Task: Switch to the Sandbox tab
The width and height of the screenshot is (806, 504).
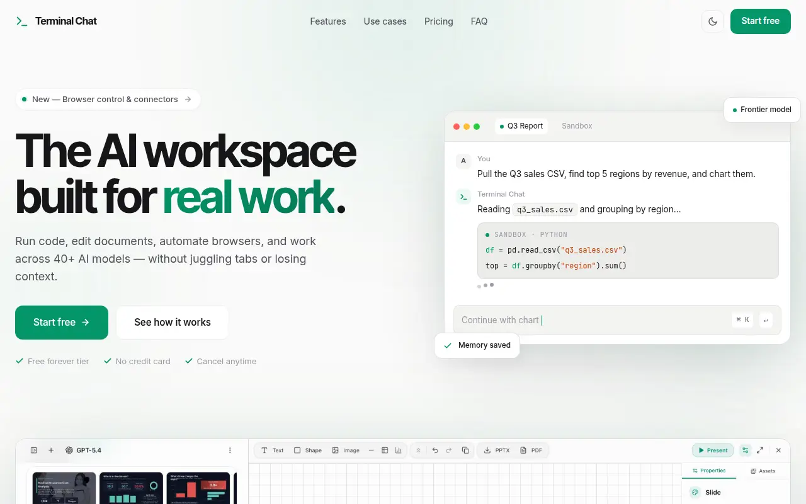Action: [x=577, y=126]
